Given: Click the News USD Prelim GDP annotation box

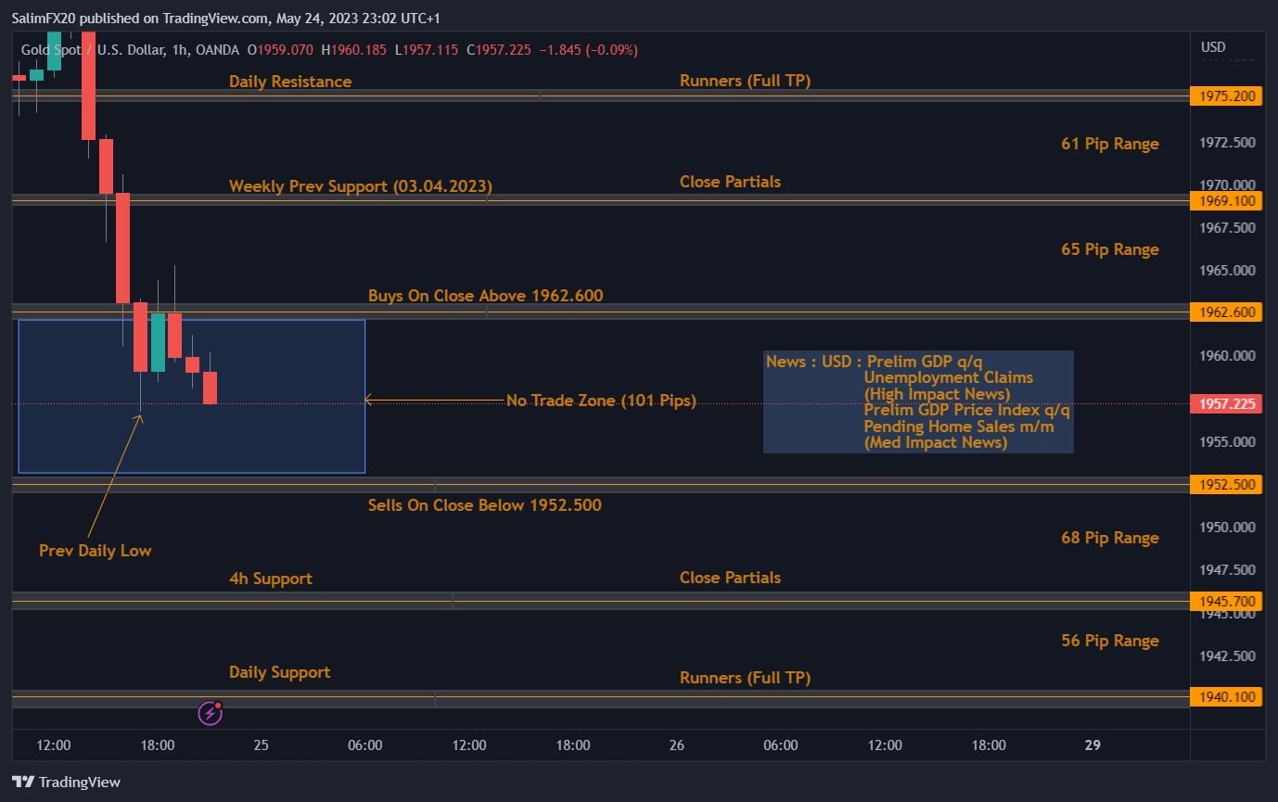Looking at the screenshot, I should 918,401.
